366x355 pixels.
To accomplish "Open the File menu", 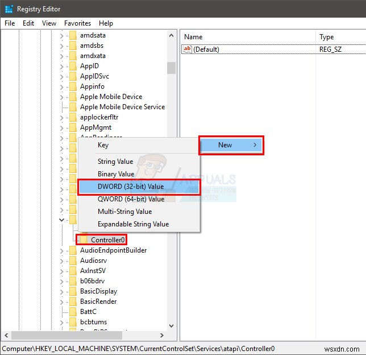I will coord(10,23).
